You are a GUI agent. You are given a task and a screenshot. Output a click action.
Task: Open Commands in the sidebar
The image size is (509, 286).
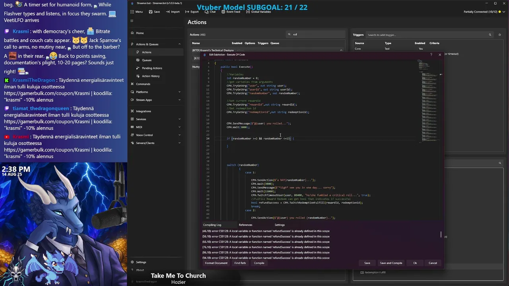[x=143, y=84]
